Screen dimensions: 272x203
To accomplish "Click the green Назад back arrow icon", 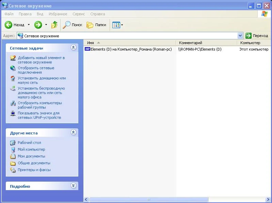I will (9, 25).
